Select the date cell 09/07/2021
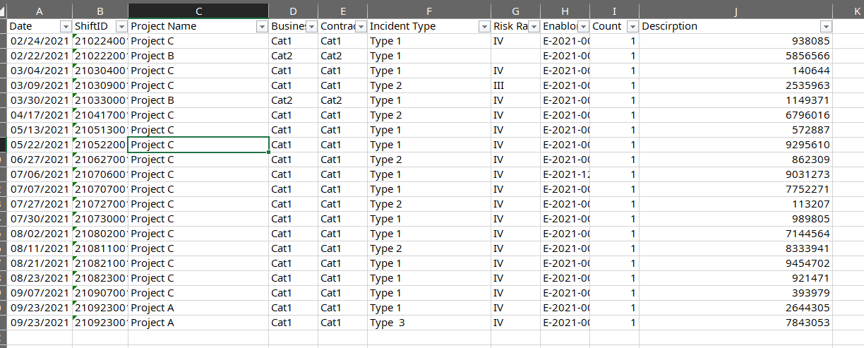The height and width of the screenshot is (348, 864). tap(40, 293)
